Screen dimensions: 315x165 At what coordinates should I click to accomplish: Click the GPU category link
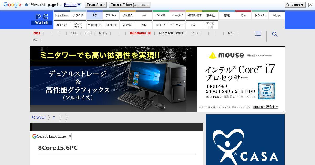click(74, 33)
